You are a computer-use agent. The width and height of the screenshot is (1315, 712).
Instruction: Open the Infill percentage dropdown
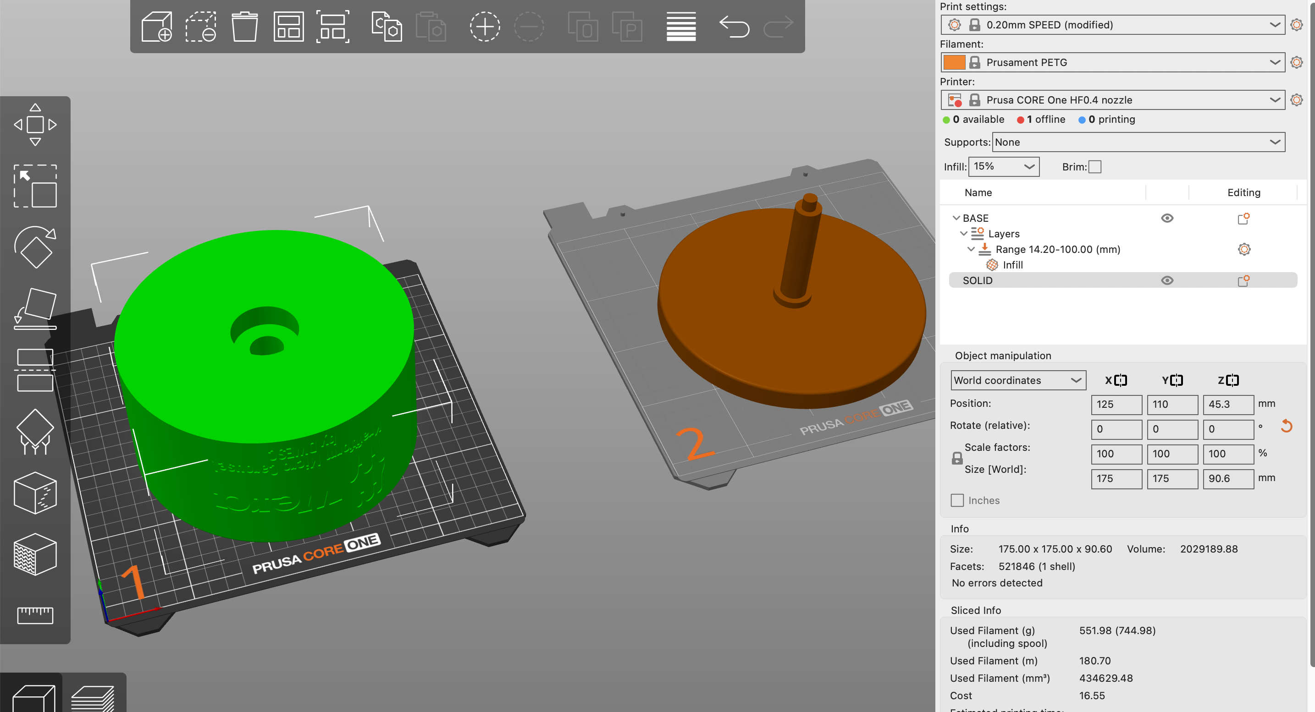[1004, 167]
